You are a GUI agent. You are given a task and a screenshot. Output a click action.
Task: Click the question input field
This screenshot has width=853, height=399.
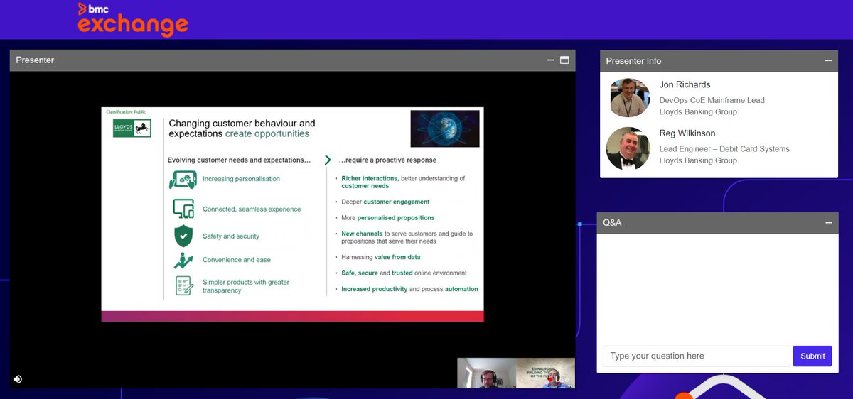[696, 356]
